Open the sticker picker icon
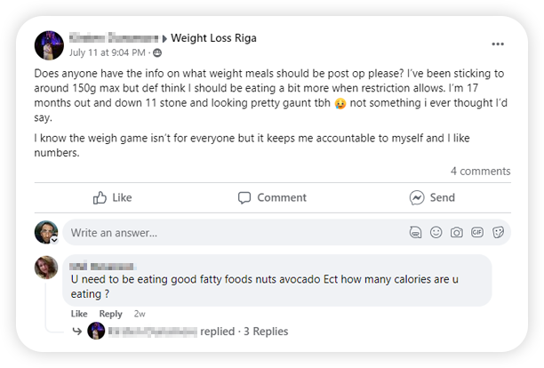Screen dimensions: 544x368 pyautogui.click(x=498, y=233)
